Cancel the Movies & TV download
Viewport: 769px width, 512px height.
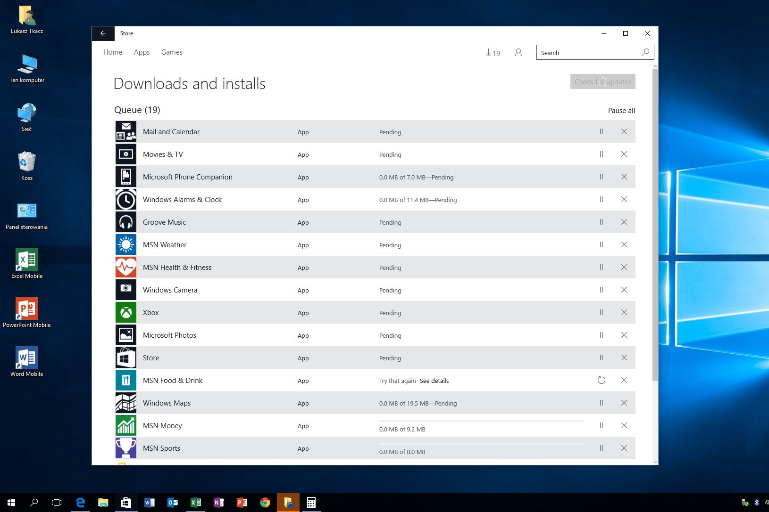pyautogui.click(x=624, y=154)
